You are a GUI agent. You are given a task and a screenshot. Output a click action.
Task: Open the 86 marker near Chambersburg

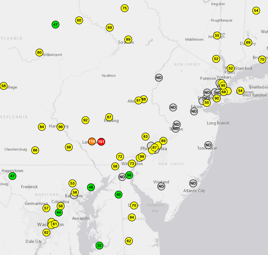pos(35,150)
